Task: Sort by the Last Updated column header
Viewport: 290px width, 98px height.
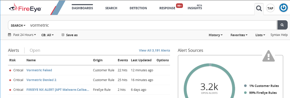Action: pos(141,60)
